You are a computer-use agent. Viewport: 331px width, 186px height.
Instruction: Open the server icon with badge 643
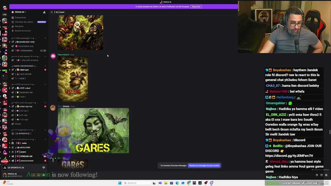click(5, 33)
